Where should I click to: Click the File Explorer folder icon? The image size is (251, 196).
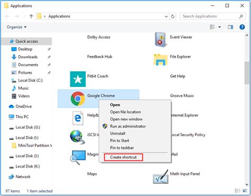coord(160,60)
